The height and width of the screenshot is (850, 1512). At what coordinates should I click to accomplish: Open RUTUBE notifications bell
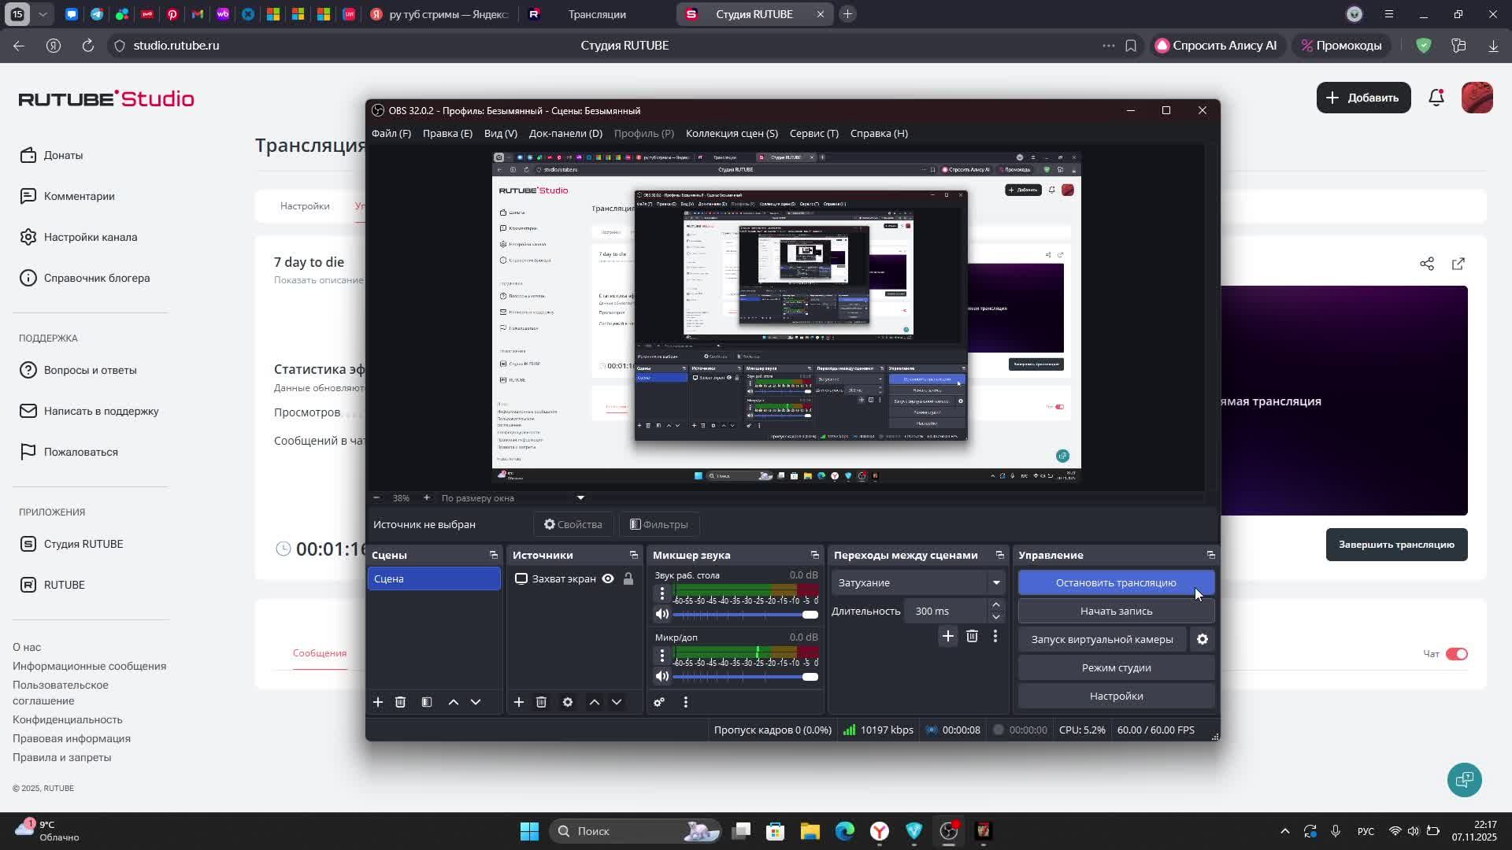tap(1436, 98)
